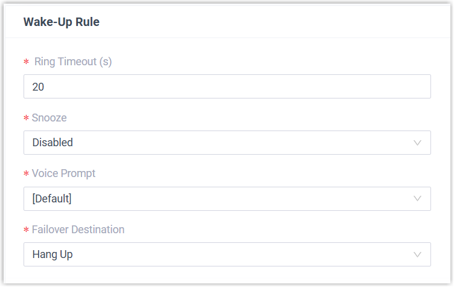Screen dimensions: 454x287
Task: Click the "Failover Destination" field label
Action: [78, 230]
